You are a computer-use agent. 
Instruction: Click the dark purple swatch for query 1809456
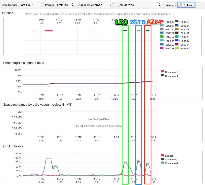pos(177,22)
